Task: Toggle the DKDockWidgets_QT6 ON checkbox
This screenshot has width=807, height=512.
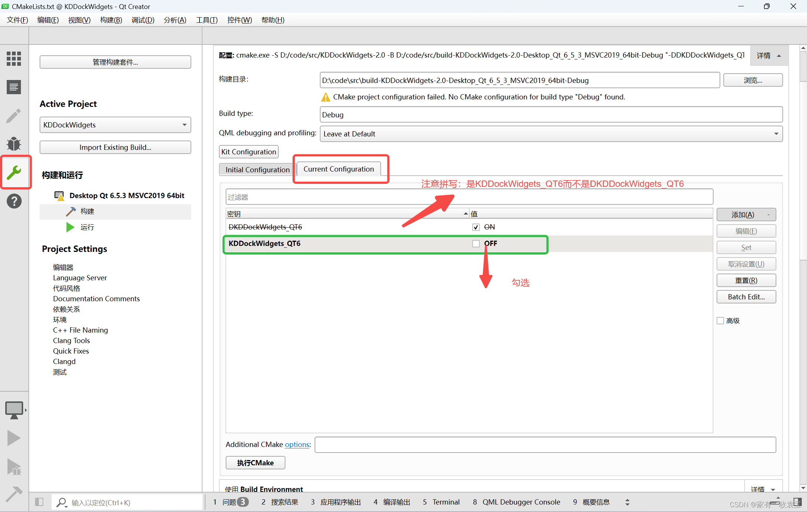Action: tap(474, 226)
